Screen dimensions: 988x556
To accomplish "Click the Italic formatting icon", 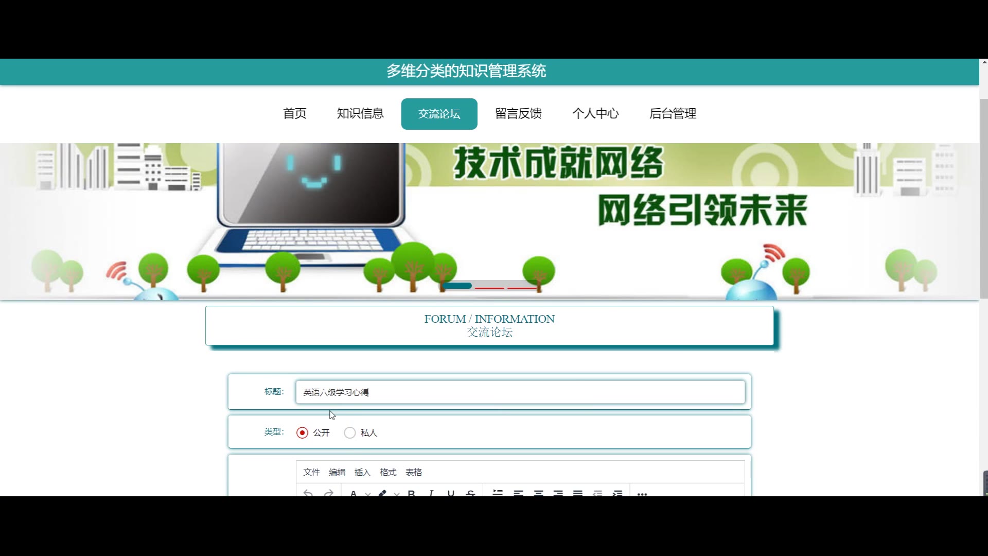I will [431, 493].
